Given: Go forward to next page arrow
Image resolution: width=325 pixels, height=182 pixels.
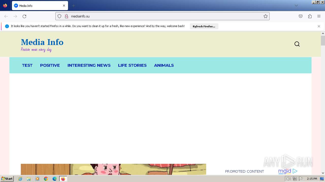Looking at the screenshot, I should tap(15, 16).
